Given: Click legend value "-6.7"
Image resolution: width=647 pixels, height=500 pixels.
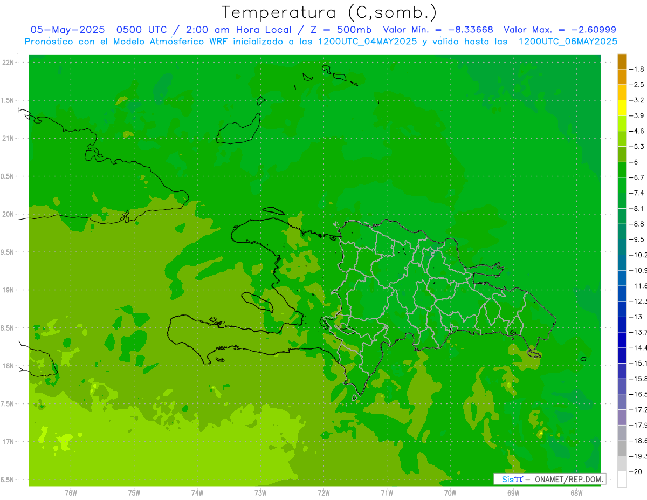Looking at the screenshot, I should click(636, 177).
